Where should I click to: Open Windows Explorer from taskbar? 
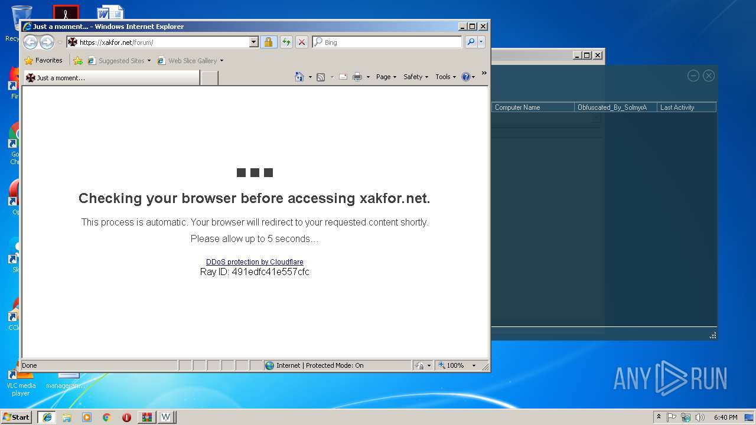[x=67, y=417]
